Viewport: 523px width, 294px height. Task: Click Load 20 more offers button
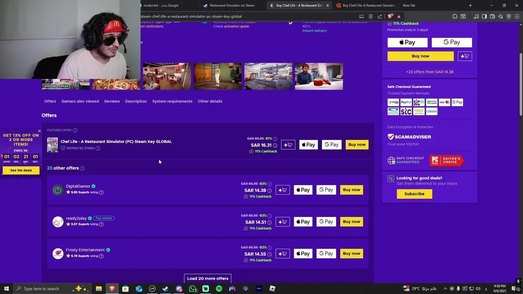coord(208,278)
